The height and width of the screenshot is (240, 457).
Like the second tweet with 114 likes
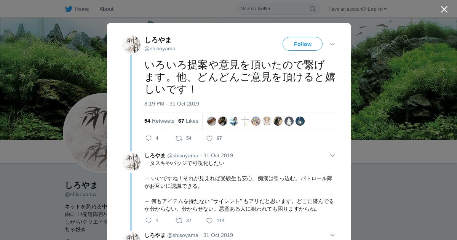(209, 221)
